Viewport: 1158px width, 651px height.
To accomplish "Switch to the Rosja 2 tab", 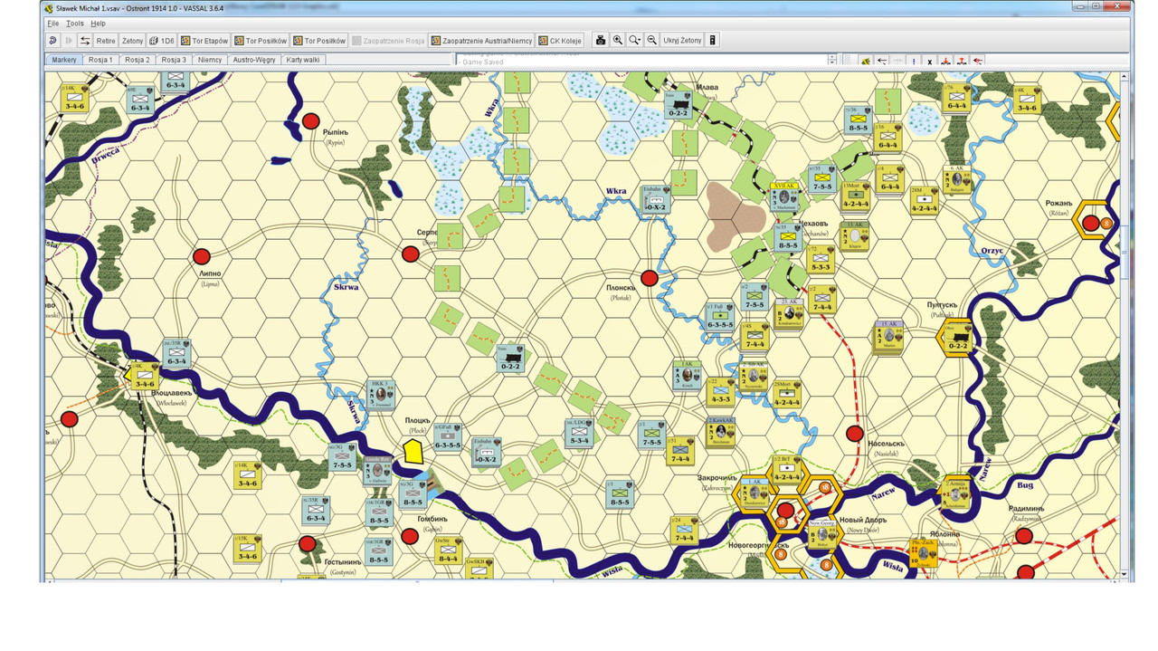I will 138,60.
